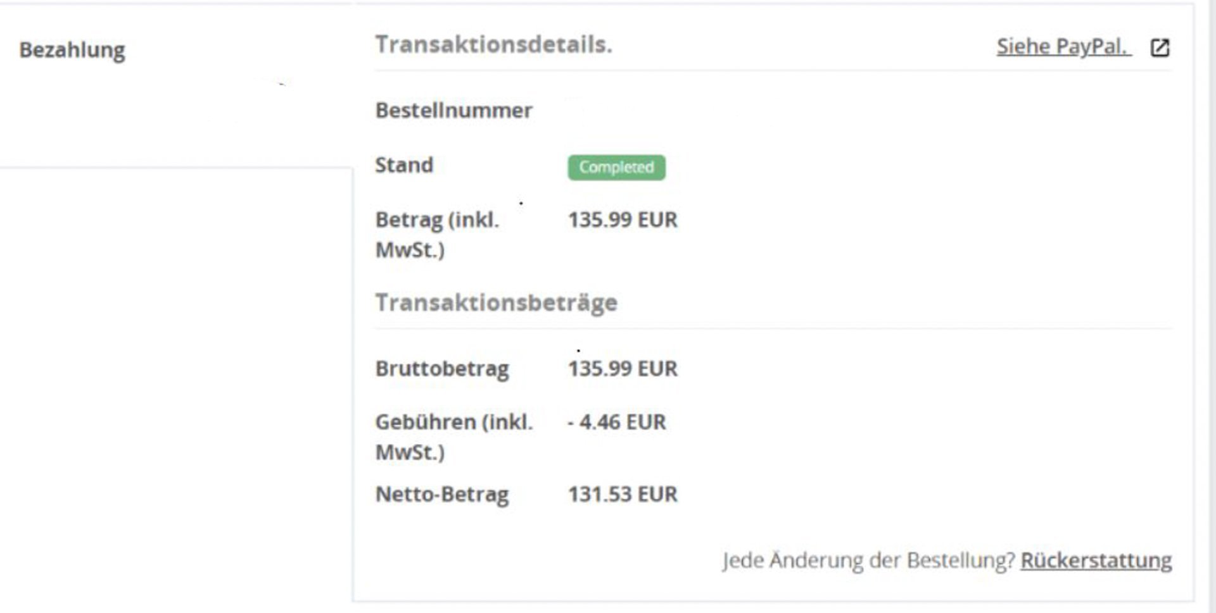Select the Bezahlung section tab

coord(72,50)
